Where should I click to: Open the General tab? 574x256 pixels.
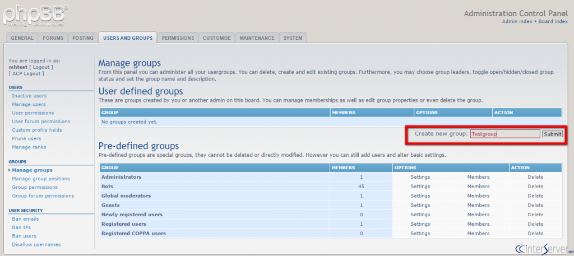pyautogui.click(x=22, y=38)
